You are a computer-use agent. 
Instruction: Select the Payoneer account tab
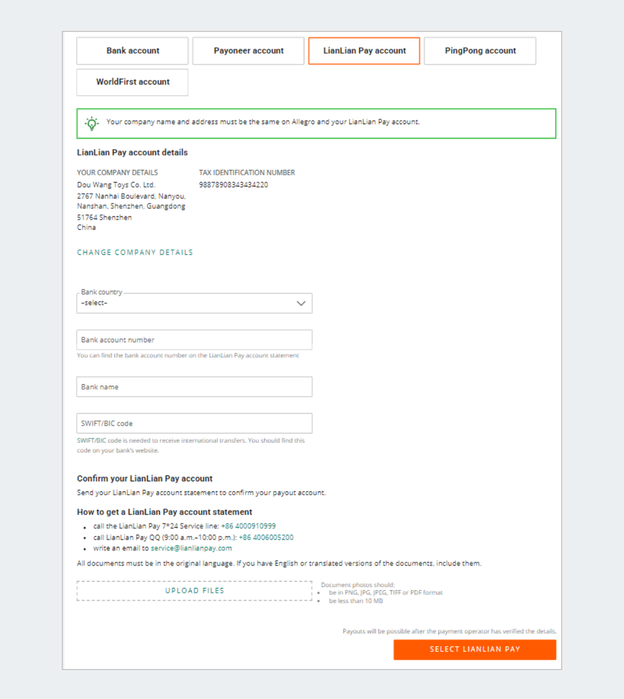[248, 51]
